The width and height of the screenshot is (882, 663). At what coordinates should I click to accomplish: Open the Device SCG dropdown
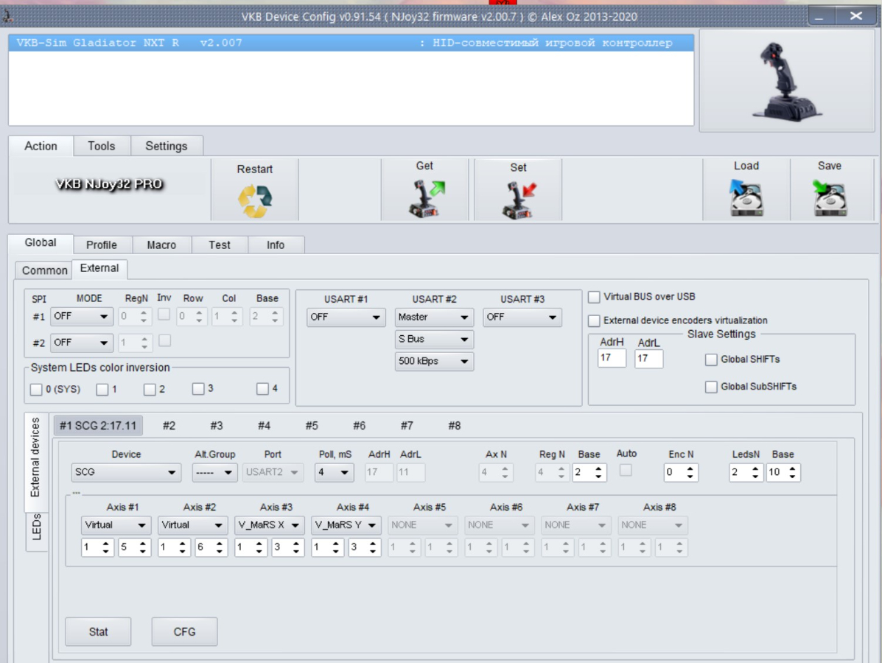pos(126,472)
